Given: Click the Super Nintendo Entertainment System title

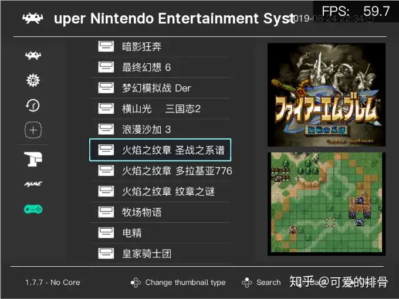Looking at the screenshot, I should (x=174, y=19).
